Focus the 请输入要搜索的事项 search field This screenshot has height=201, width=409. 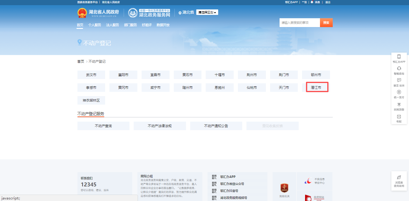299,23
